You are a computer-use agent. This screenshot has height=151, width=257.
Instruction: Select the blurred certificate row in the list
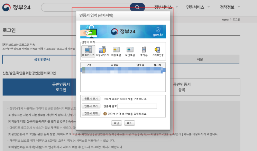(123, 70)
